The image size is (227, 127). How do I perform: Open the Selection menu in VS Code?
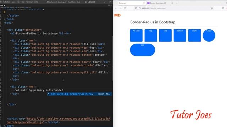tap(7, 2)
